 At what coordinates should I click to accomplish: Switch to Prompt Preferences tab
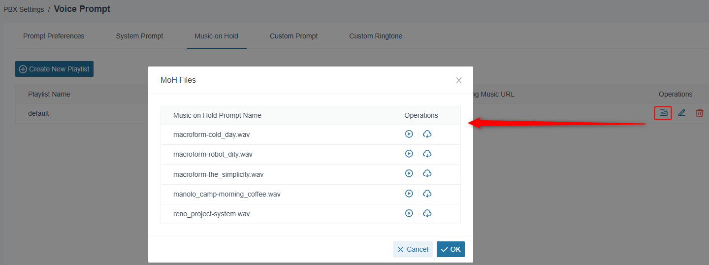tap(54, 36)
